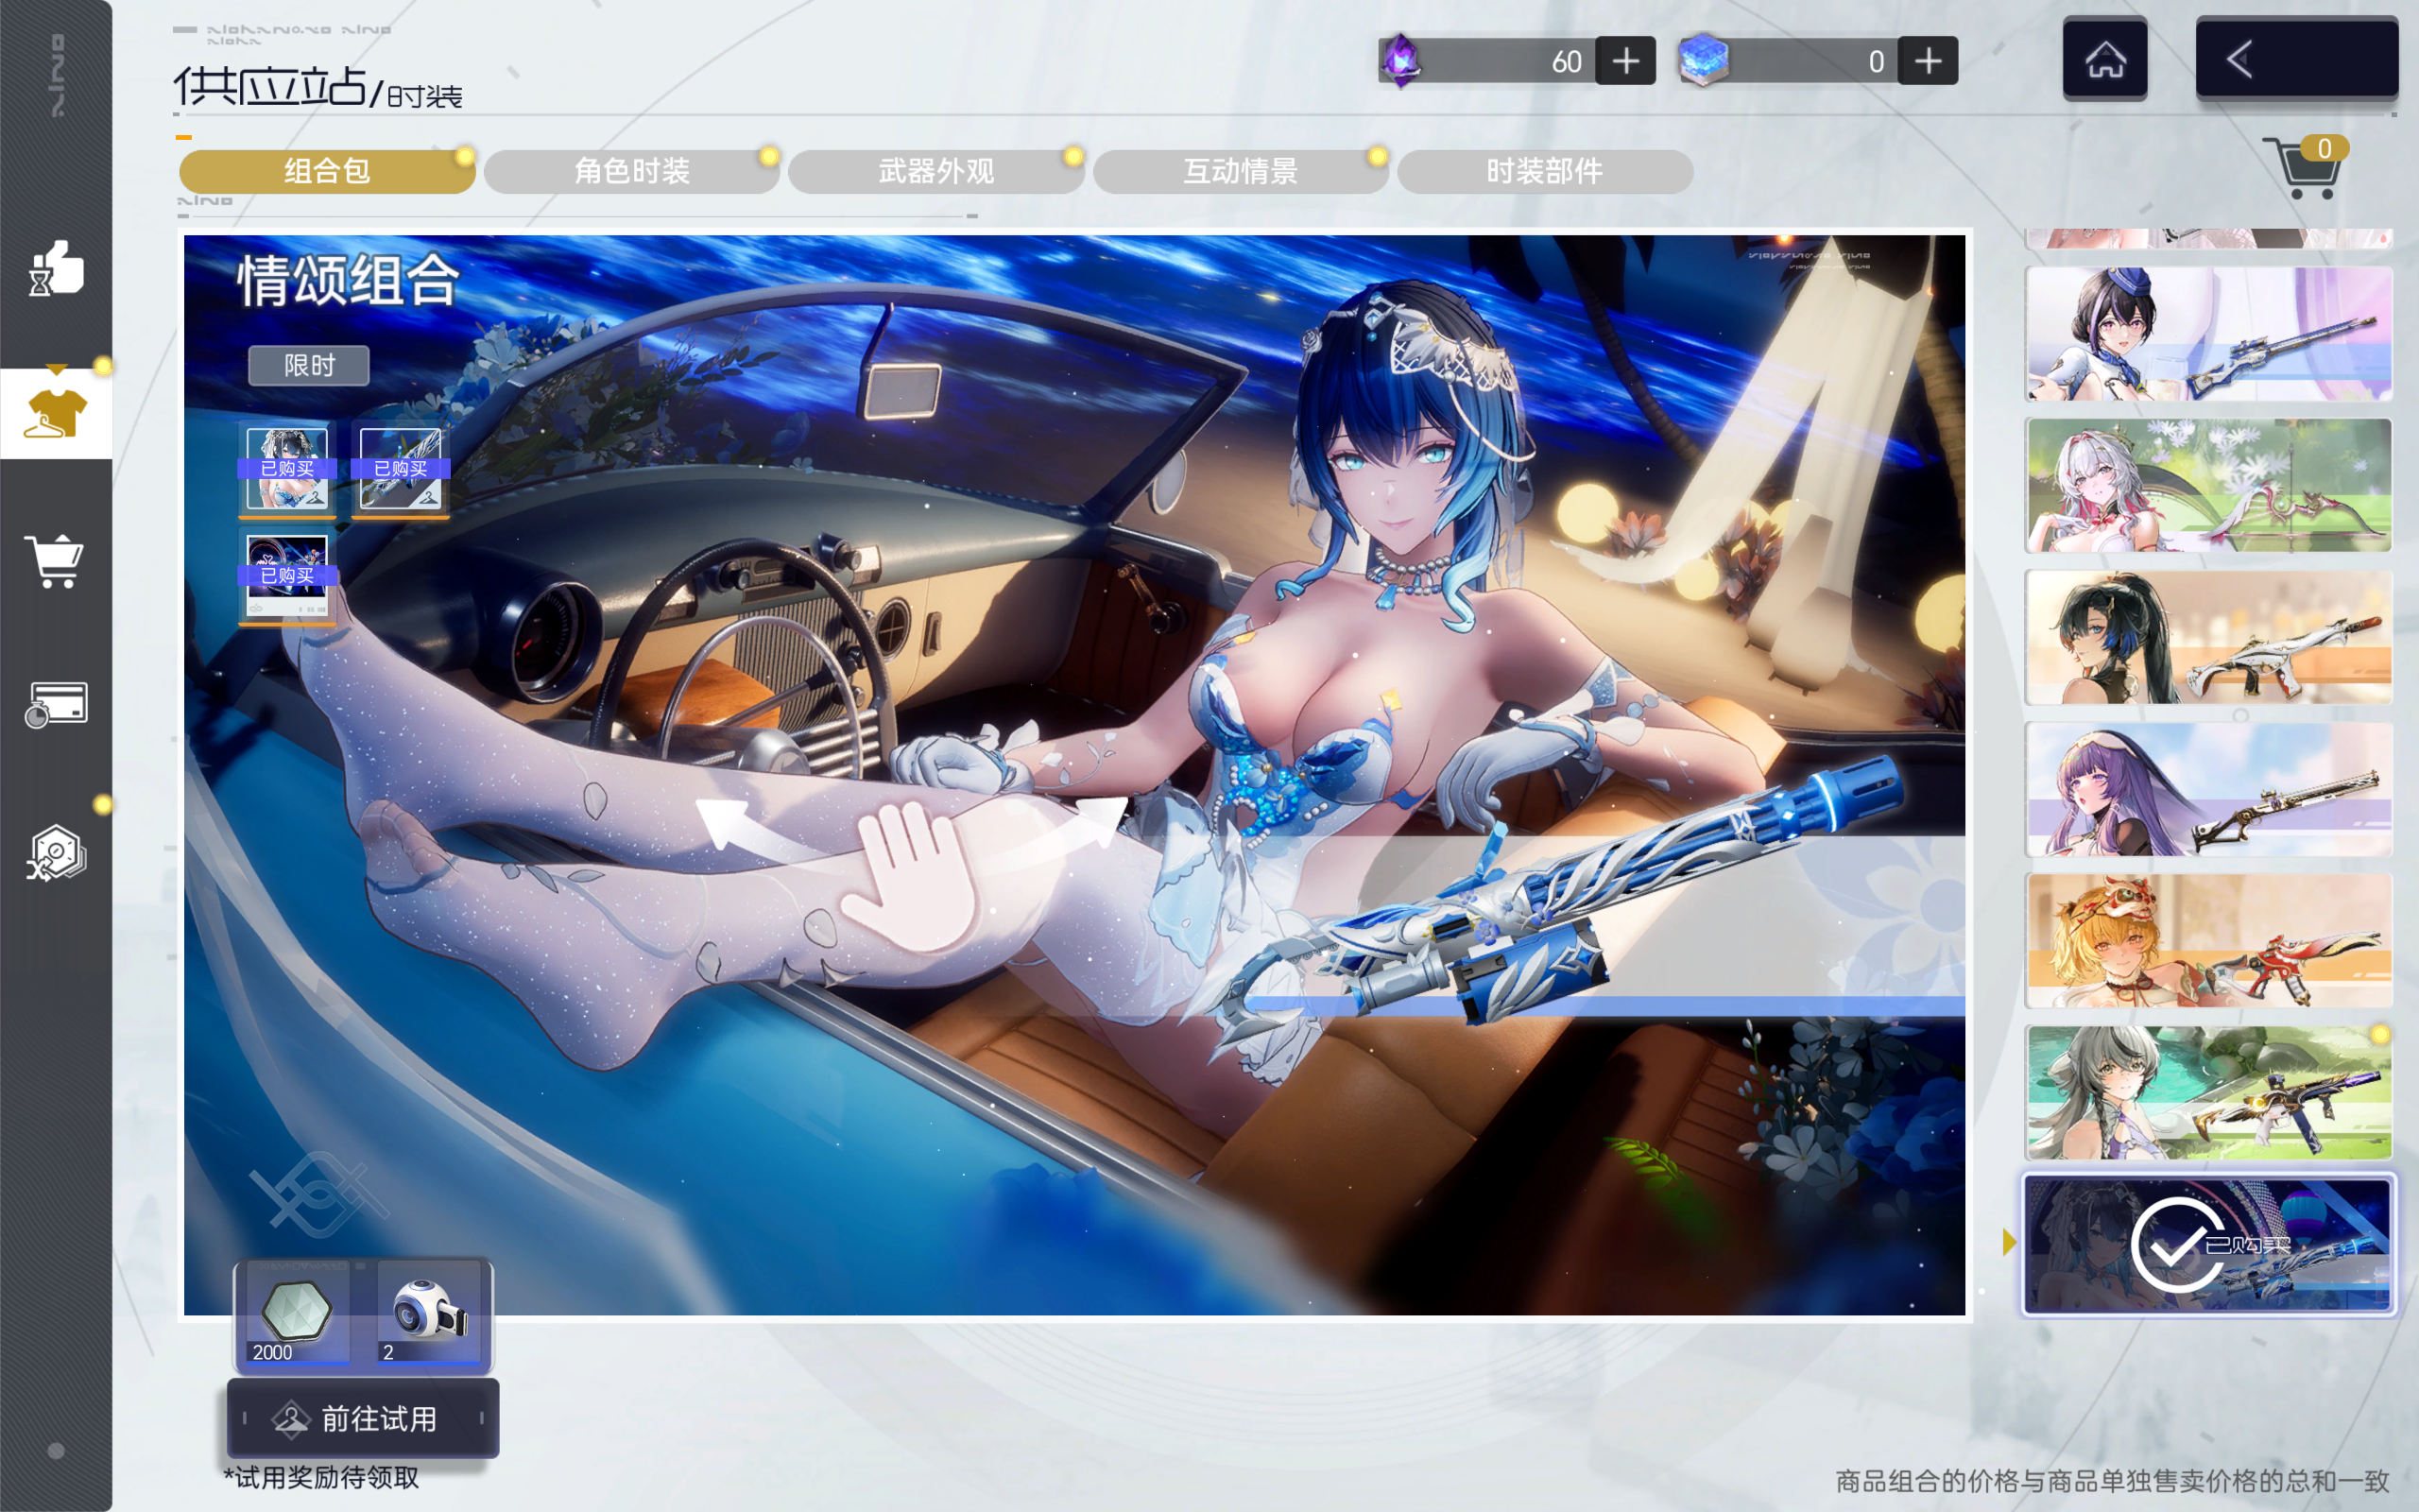This screenshot has height=1512, width=2419.
Task: Click the back arrow button
Action: click(x=2296, y=59)
